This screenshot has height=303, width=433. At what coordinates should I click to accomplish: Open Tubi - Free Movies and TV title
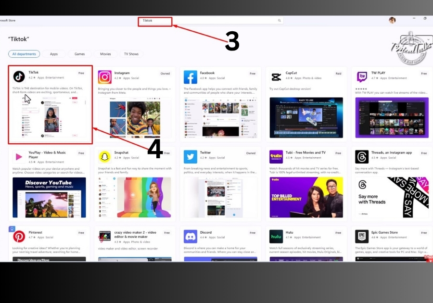[x=306, y=152]
